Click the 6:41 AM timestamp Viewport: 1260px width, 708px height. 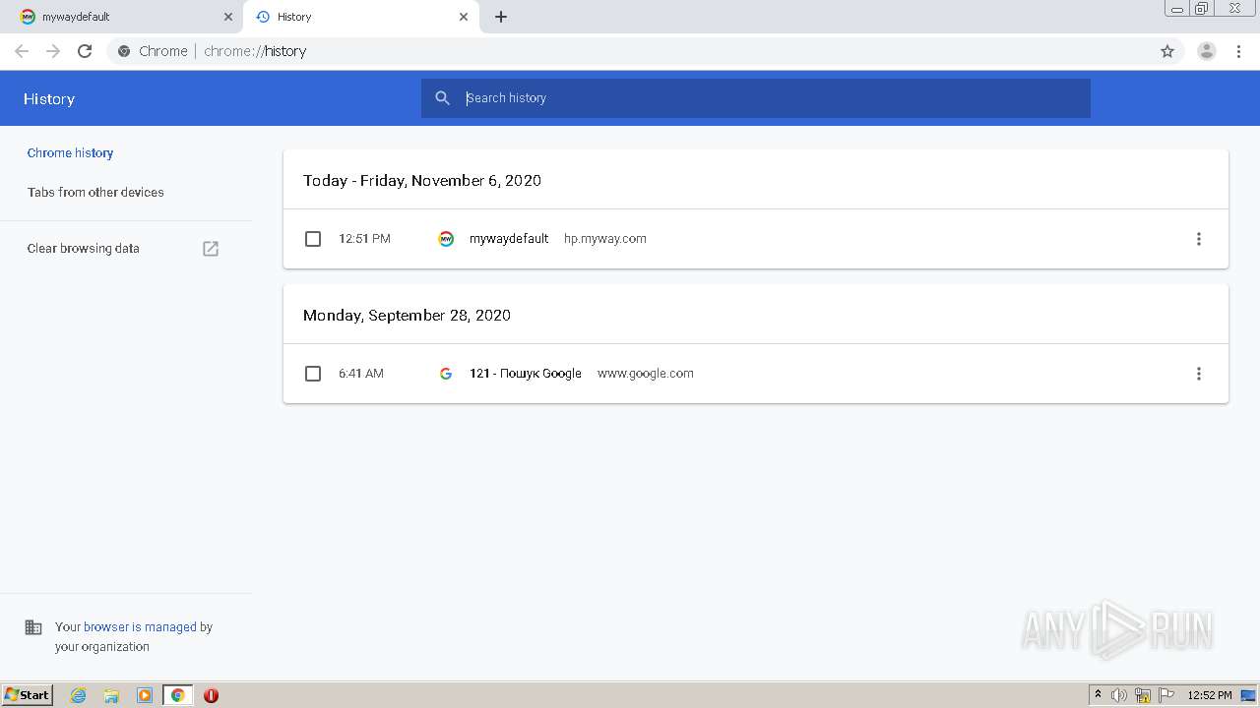pyautogui.click(x=361, y=374)
